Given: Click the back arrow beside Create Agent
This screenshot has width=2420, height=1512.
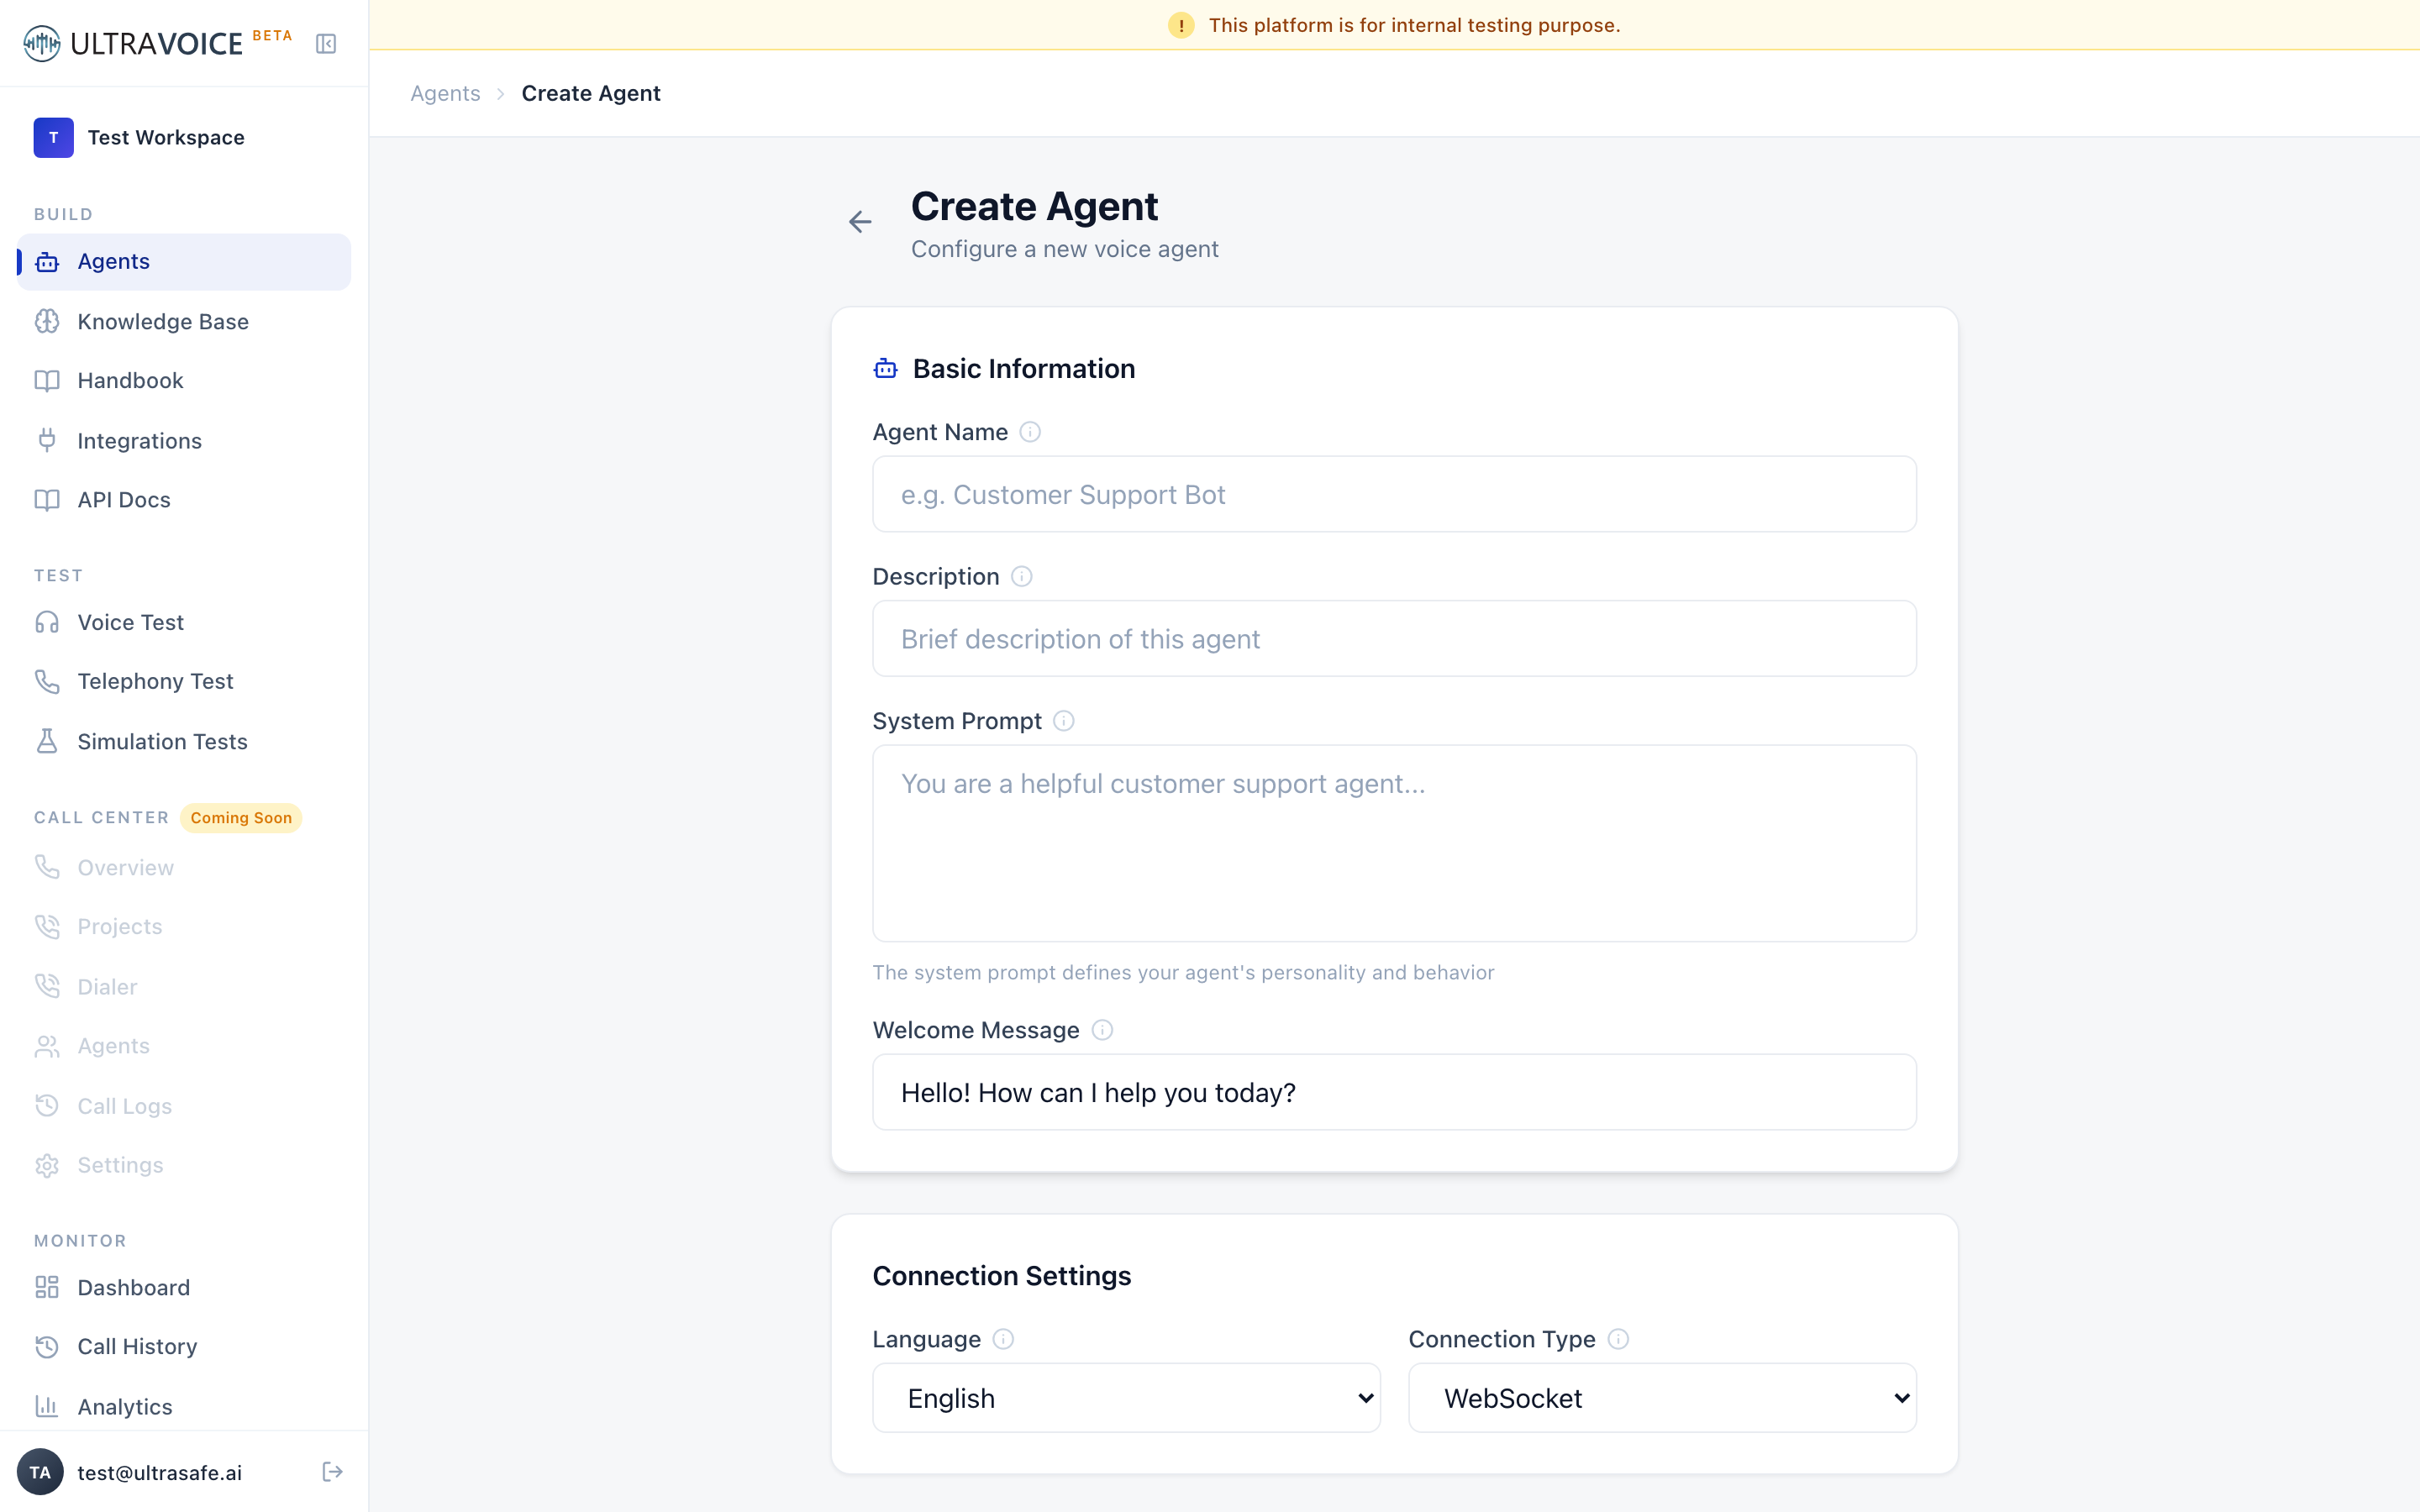Looking at the screenshot, I should (x=860, y=222).
